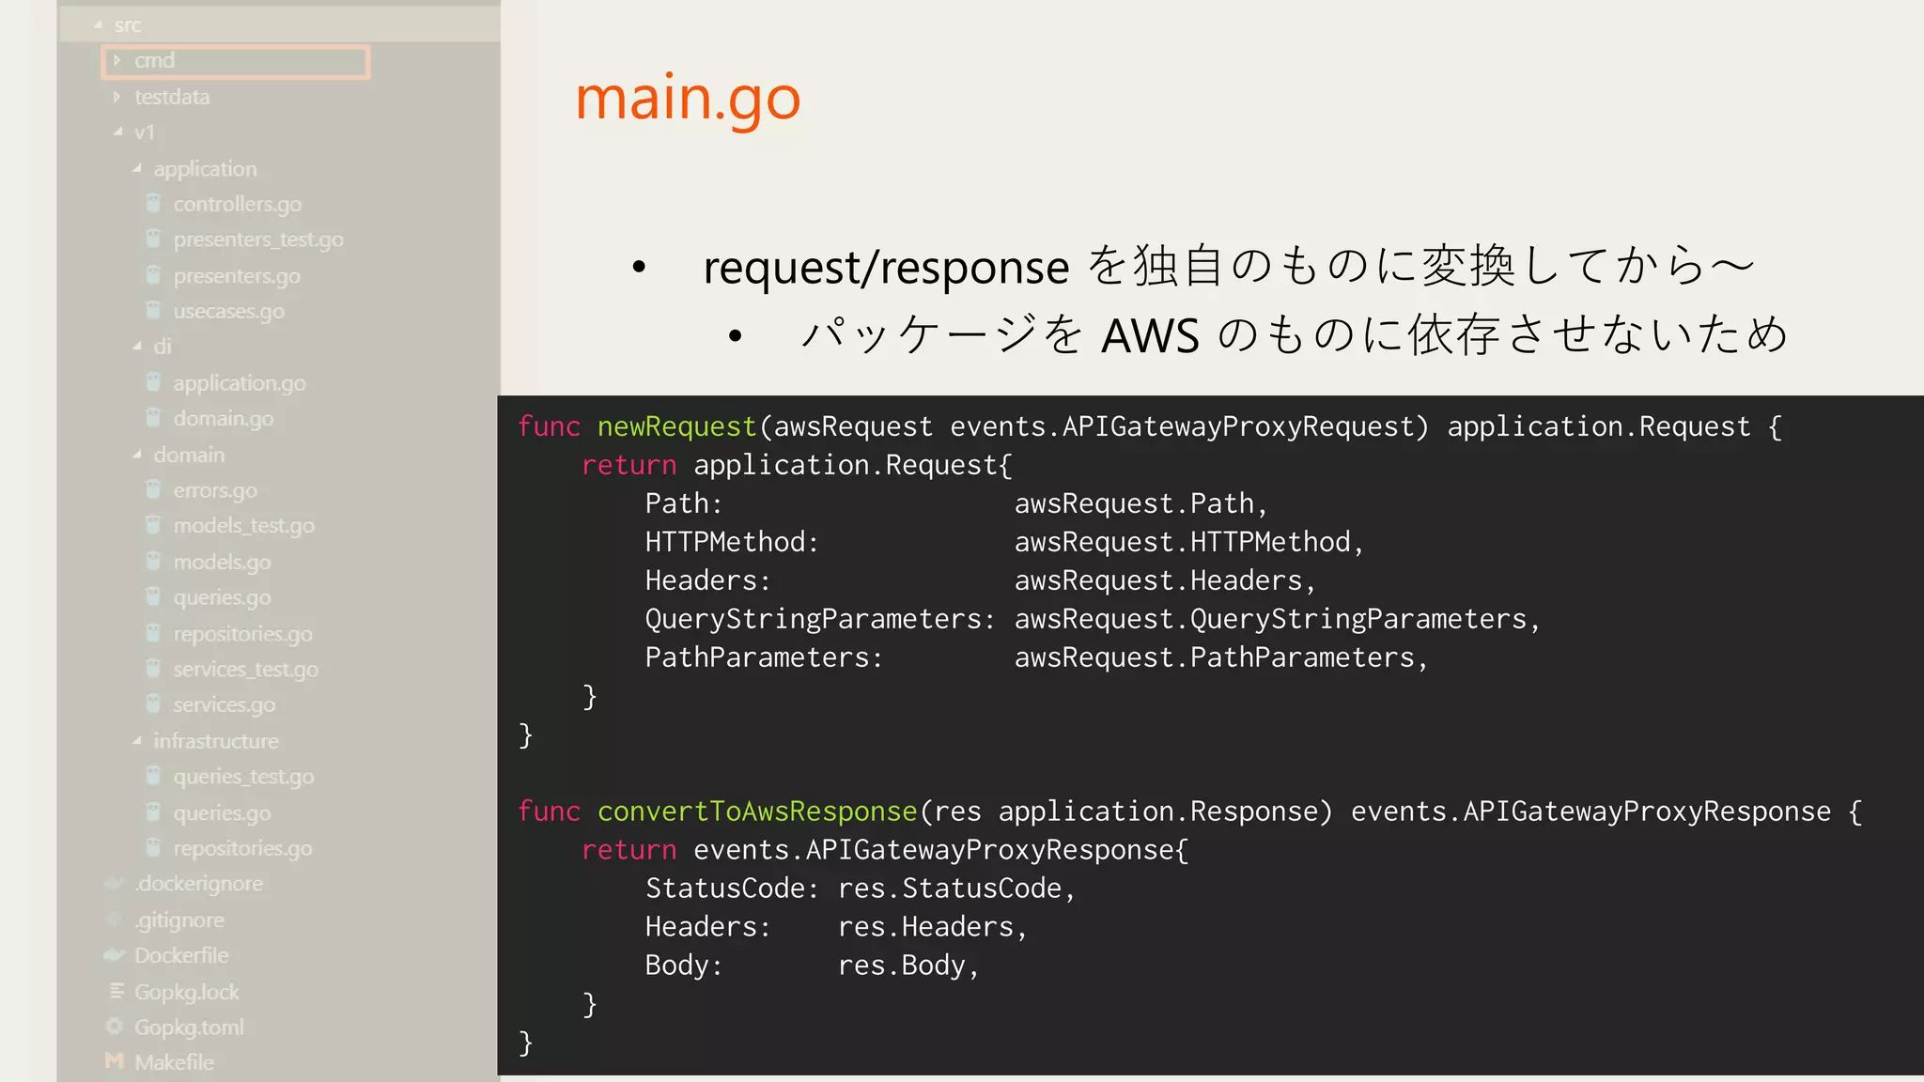The height and width of the screenshot is (1082, 1924).
Task: Click the icon next to .dockerignore
Action: tap(115, 883)
